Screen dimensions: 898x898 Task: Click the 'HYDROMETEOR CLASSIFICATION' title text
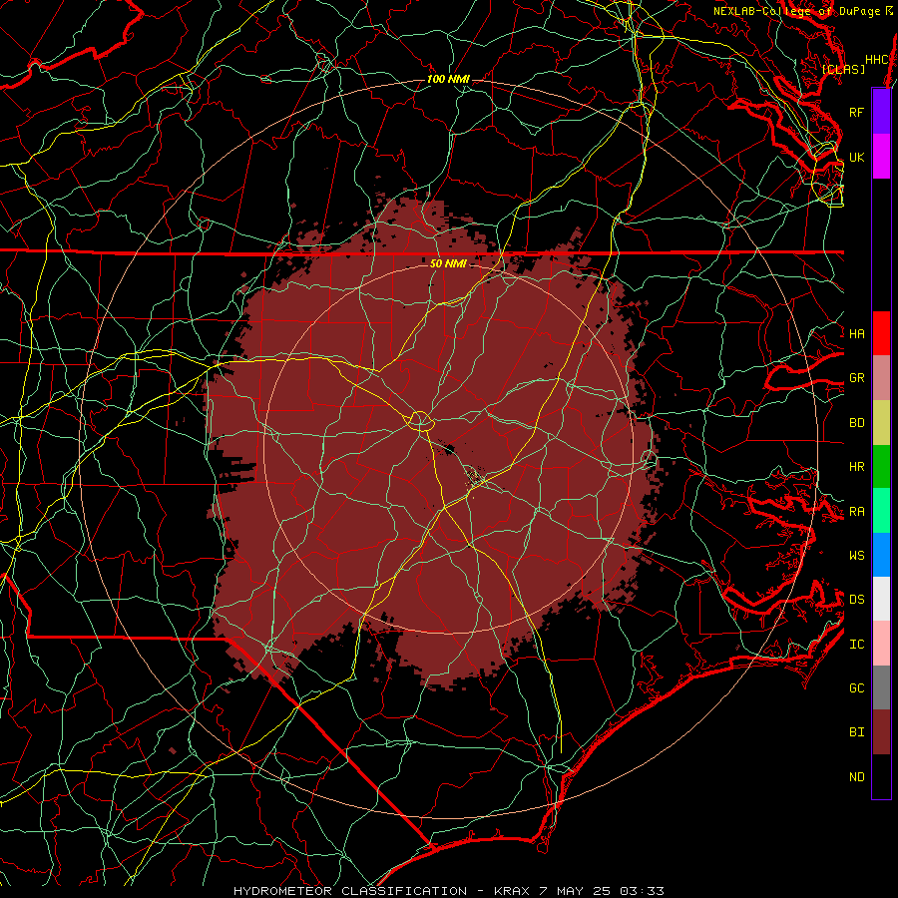coord(350,891)
